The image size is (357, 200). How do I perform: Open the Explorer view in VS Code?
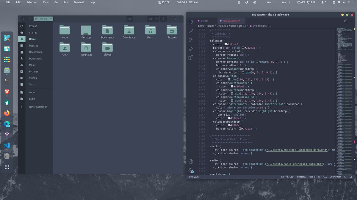191,22
